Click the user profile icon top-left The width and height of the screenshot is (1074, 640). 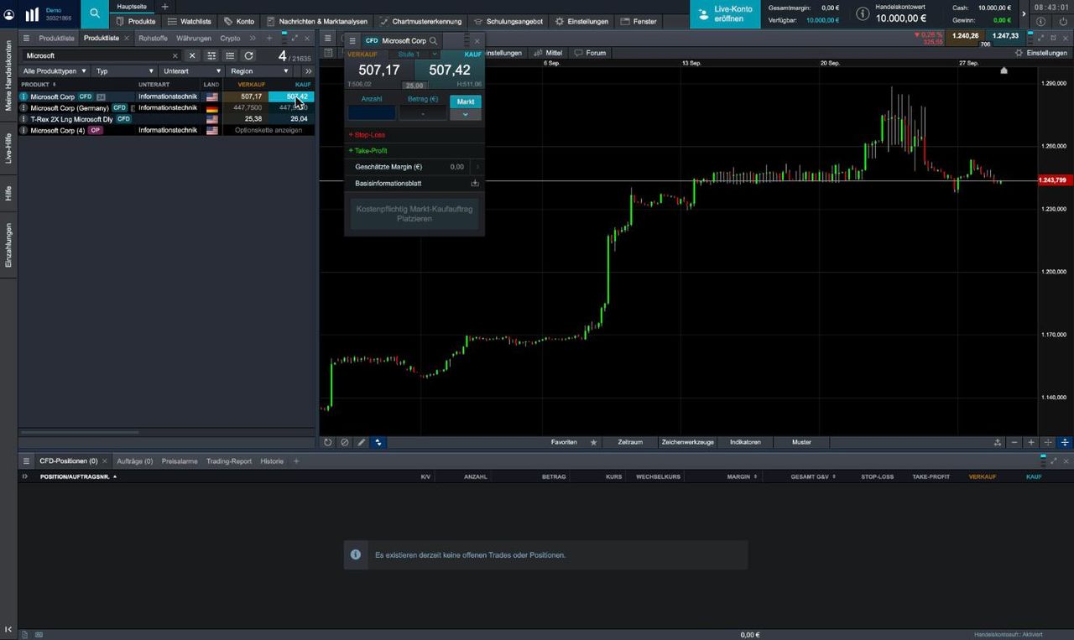tap(9, 14)
